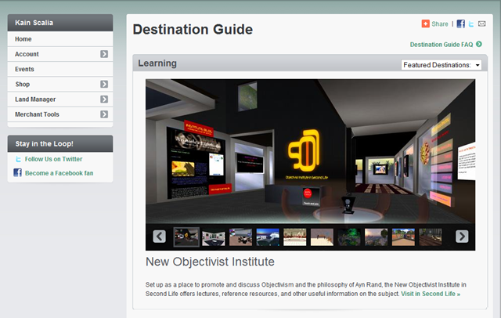Expand the Shop submenu arrow
Screen dimensions: 501x318
[104, 84]
